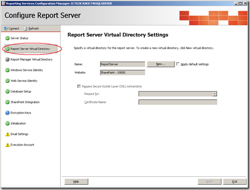
Task: Minimize the Configuration Manager window
Action: click(x=236, y=3)
